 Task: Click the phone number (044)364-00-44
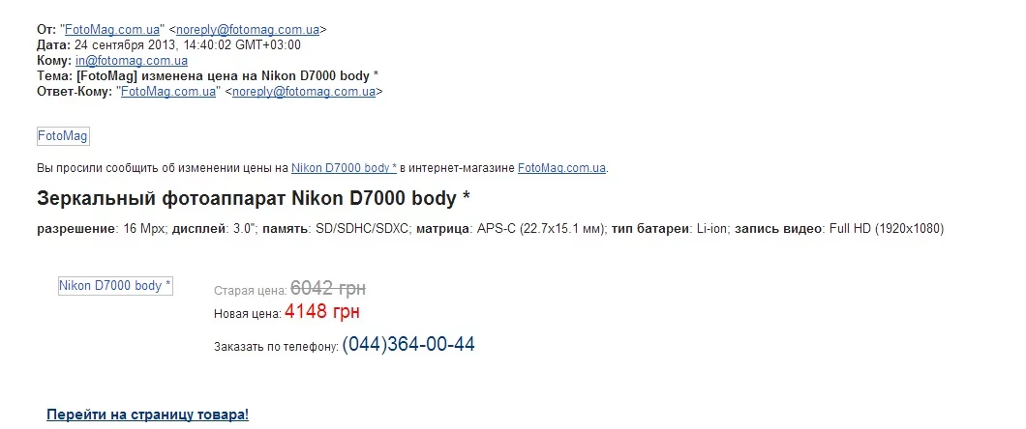[408, 345]
